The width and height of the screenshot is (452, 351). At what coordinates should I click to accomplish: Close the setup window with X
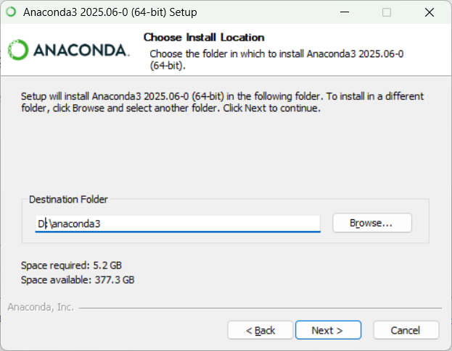(430, 12)
